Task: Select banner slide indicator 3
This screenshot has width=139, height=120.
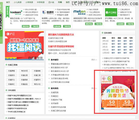Action: click(35, 58)
